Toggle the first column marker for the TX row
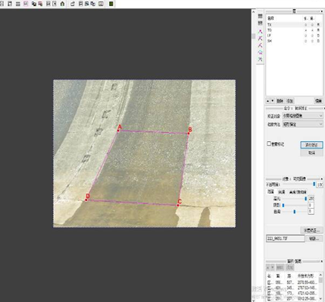 pos(305,24)
